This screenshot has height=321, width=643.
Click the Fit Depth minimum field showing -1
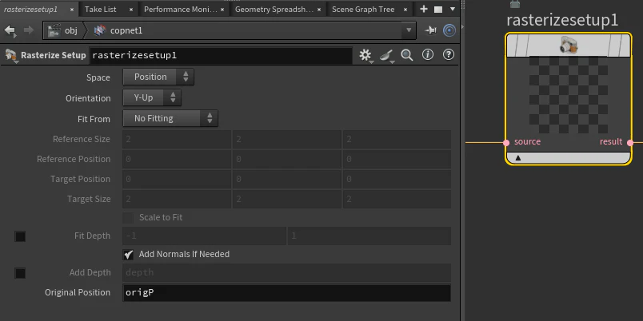pos(204,236)
